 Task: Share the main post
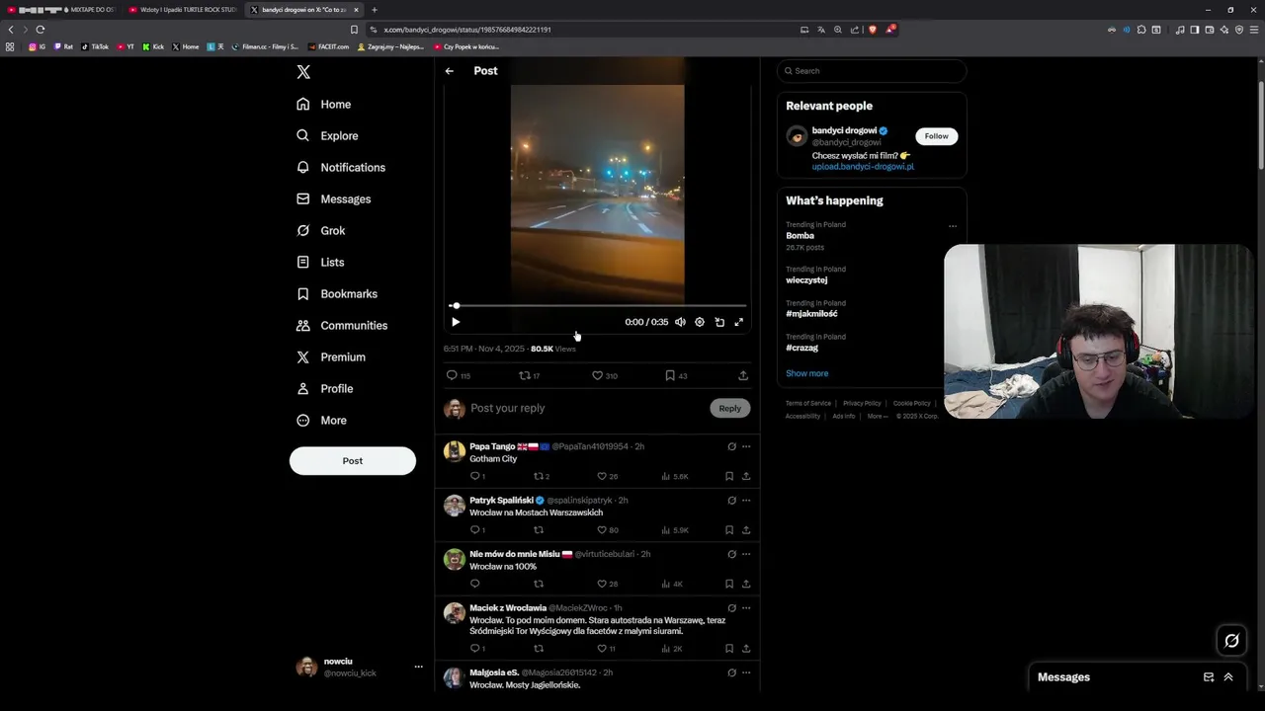point(743,375)
